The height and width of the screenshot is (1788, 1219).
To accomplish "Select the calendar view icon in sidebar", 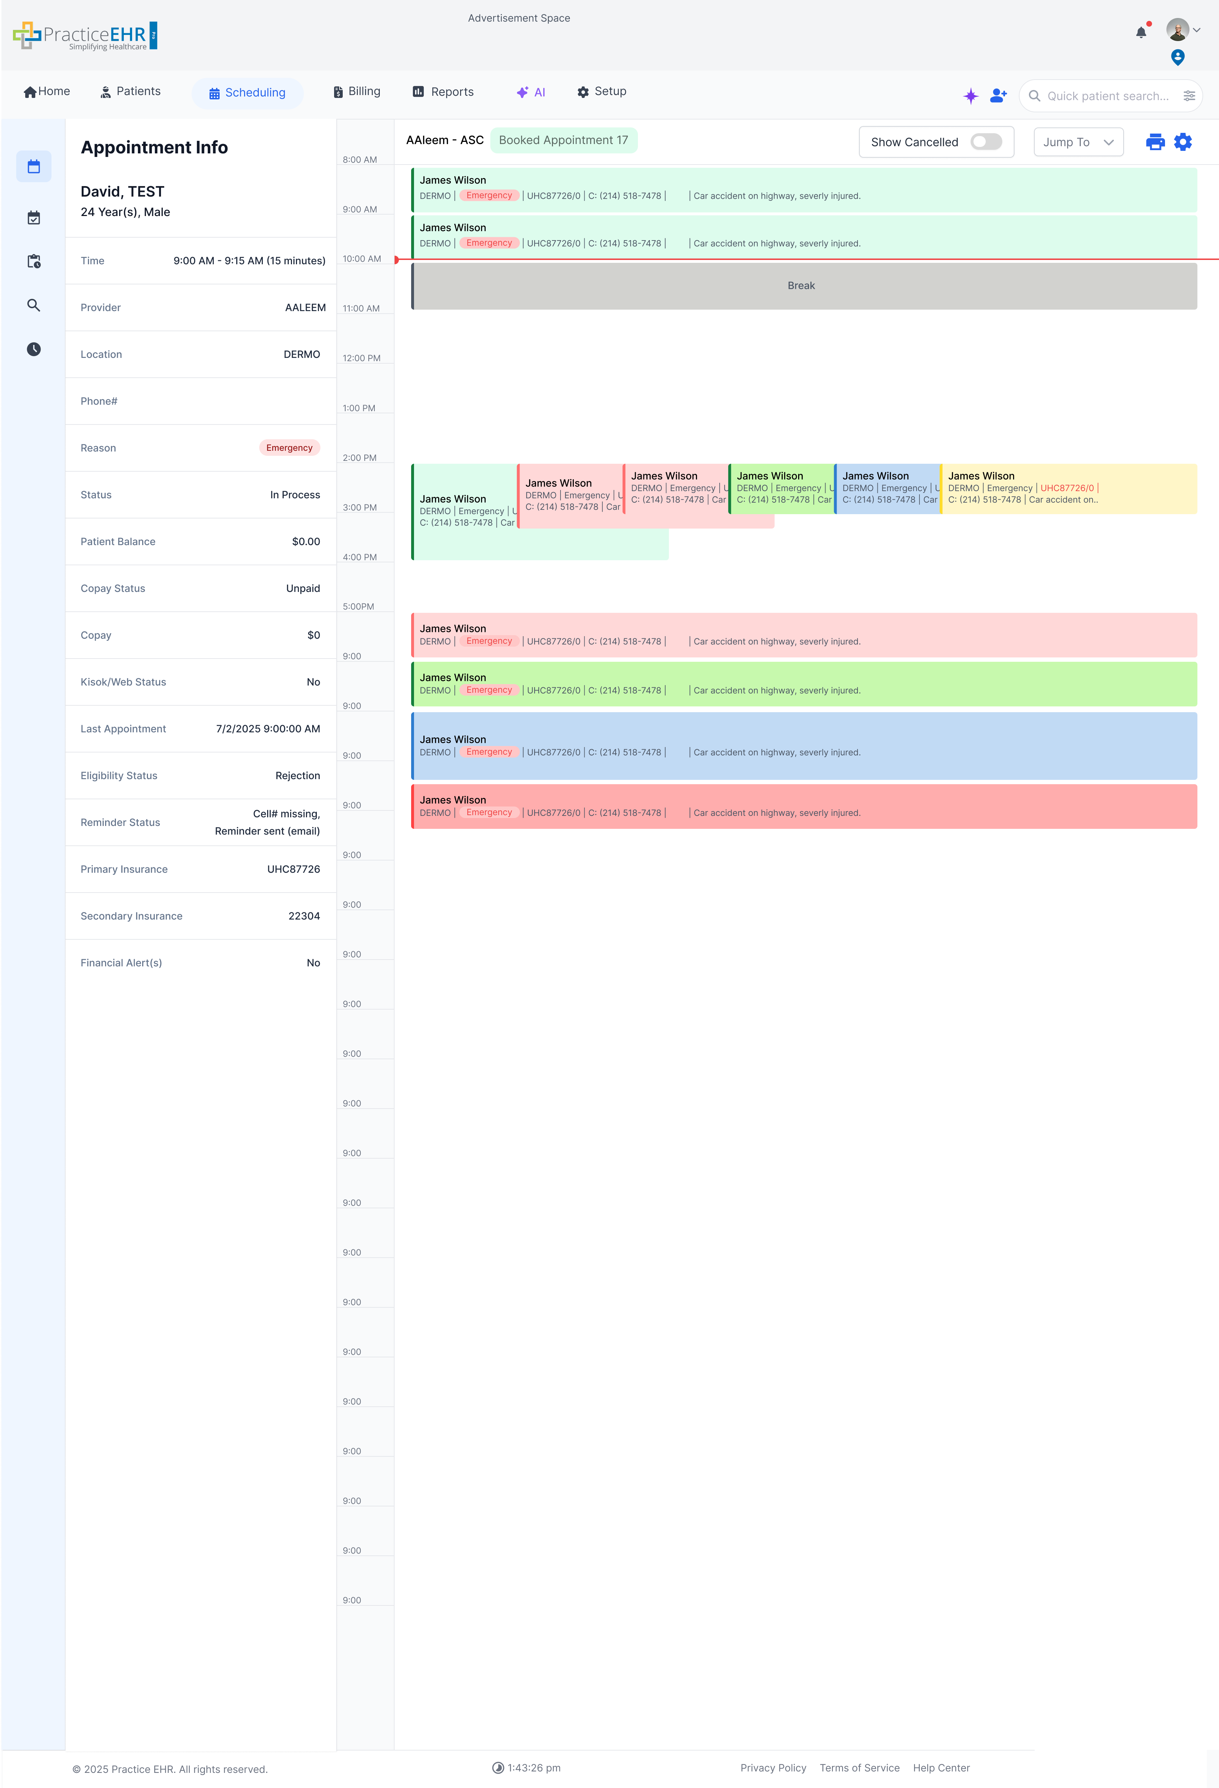I will (x=34, y=166).
